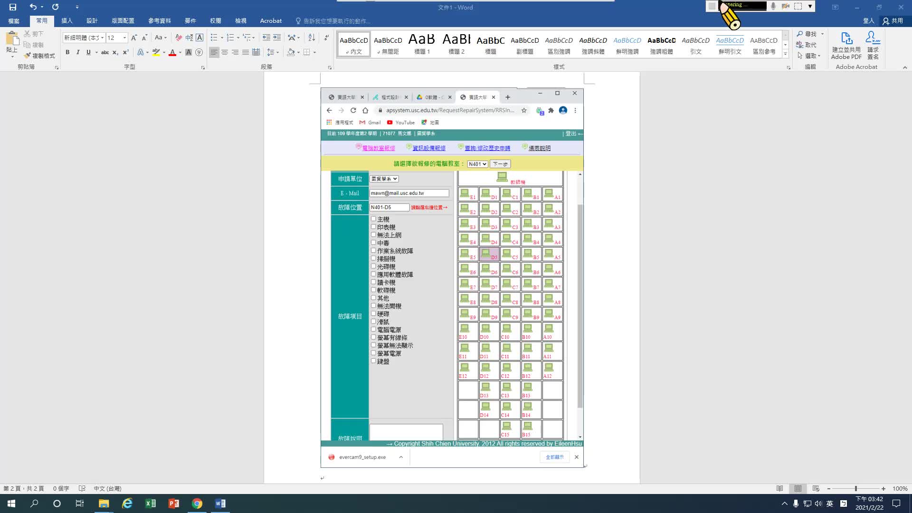Apply superscript formatting
The image size is (912, 513).
pyautogui.click(x=125, y=52)
